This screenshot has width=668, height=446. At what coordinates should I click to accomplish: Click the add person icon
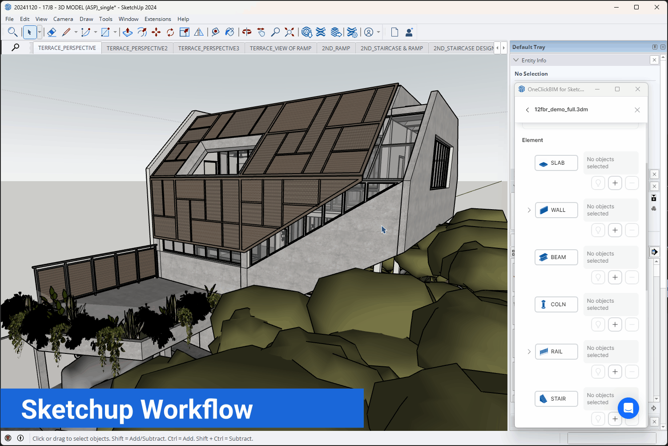[x=409, y=32]
